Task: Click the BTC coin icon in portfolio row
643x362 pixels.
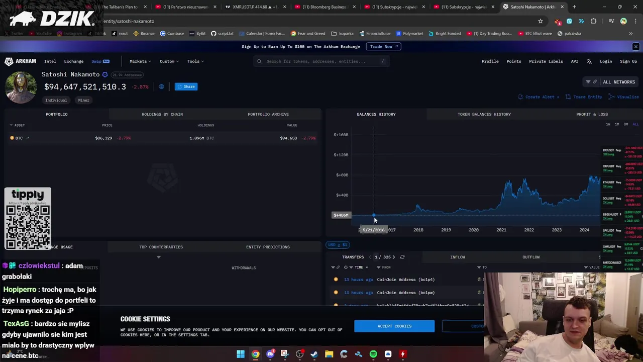Action: pyautogui.click(x=12, y=138)
